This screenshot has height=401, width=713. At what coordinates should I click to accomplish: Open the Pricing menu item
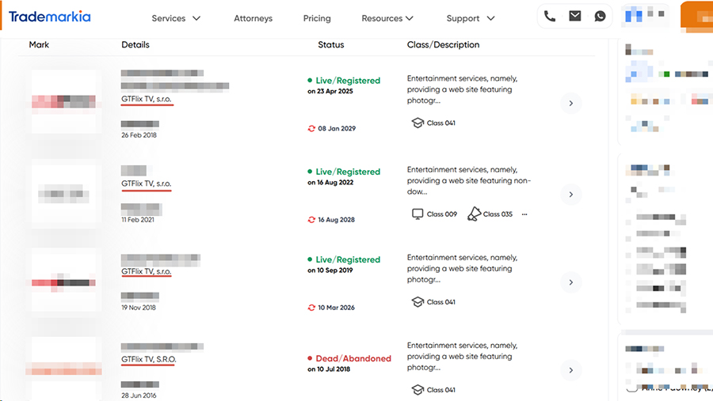click(317, 18)
